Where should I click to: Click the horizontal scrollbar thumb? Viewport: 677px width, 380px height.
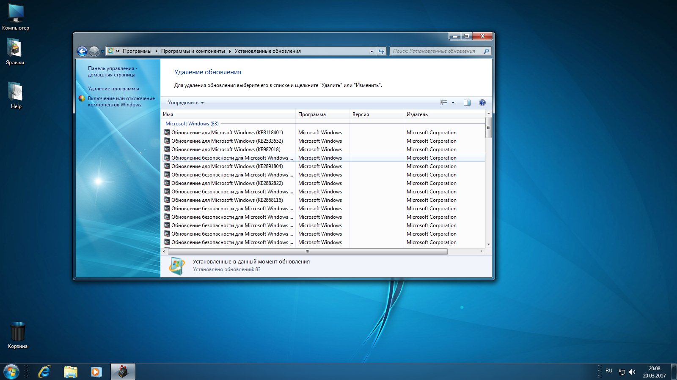(308, 251)
